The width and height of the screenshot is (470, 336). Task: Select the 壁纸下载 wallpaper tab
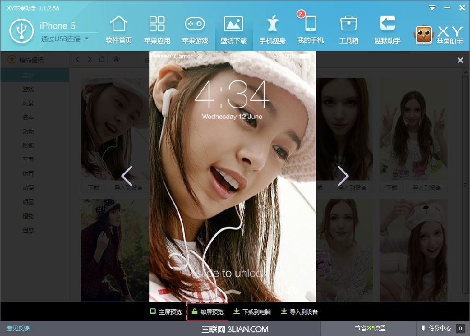point(233,30)
